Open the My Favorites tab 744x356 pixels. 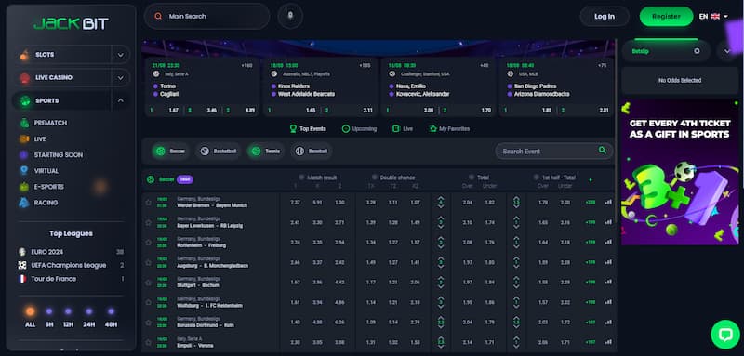(x=449, y=129)
